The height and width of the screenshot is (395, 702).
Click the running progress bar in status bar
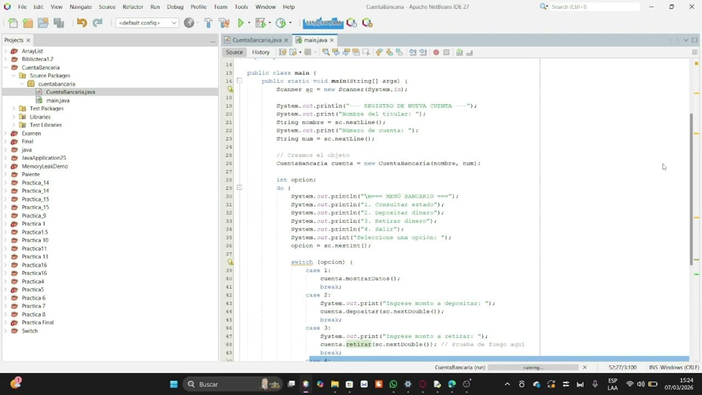pyautogui.click(x=533, y=368)
